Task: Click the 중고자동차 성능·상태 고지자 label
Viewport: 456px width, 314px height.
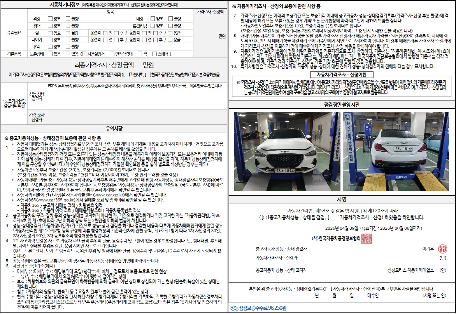Action: point(281,270)
